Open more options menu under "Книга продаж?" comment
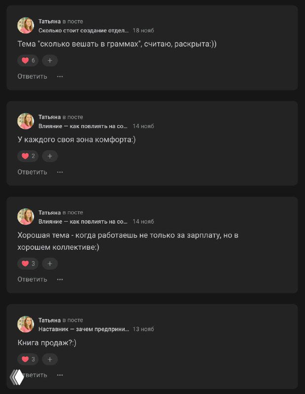Screen dimensions: 305x394 [x=60, y=375]
